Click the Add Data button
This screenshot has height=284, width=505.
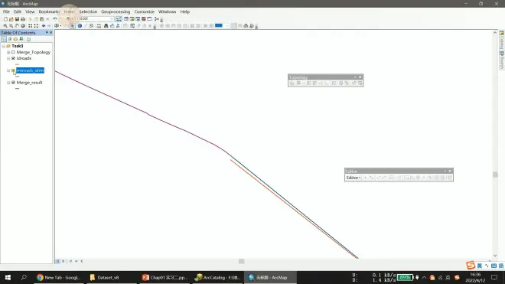click(68, 19)
